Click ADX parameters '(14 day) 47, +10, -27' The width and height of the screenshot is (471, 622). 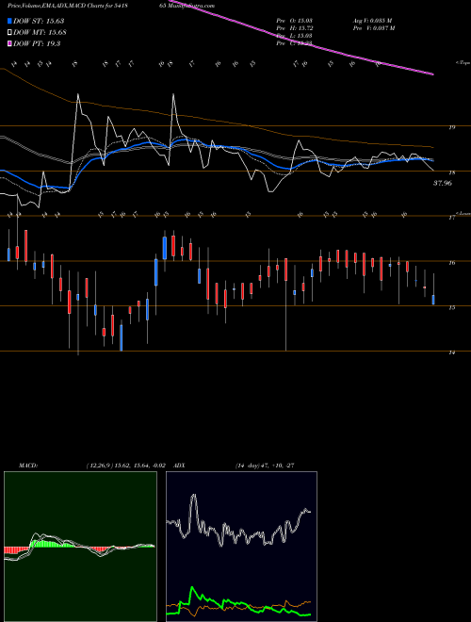pyautogui.click(x=264, y=466)
